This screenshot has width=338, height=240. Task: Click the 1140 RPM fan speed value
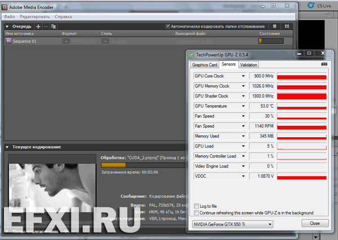click(262, 126)
